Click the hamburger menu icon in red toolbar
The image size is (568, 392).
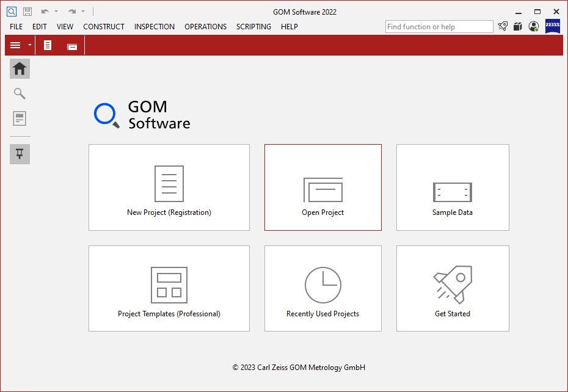click(x=15, y=45)
